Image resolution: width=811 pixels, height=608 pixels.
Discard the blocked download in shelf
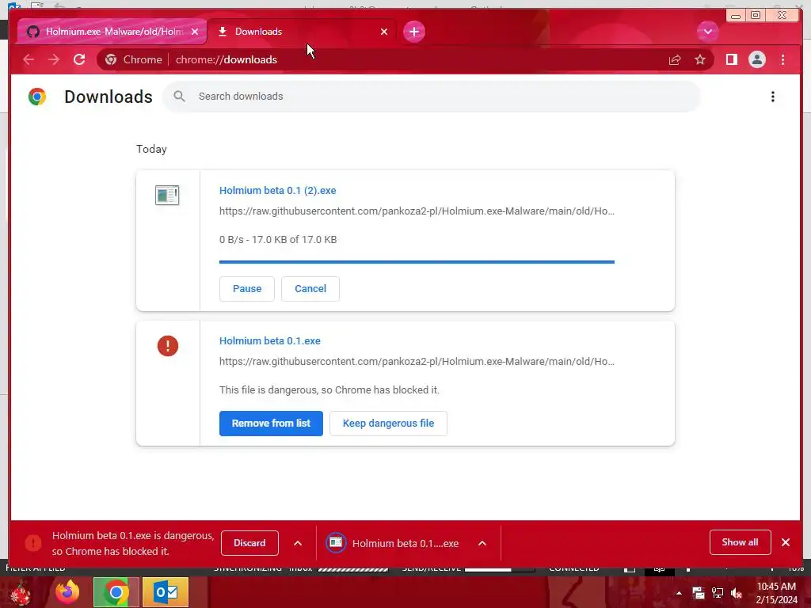(x=249, y=543)
